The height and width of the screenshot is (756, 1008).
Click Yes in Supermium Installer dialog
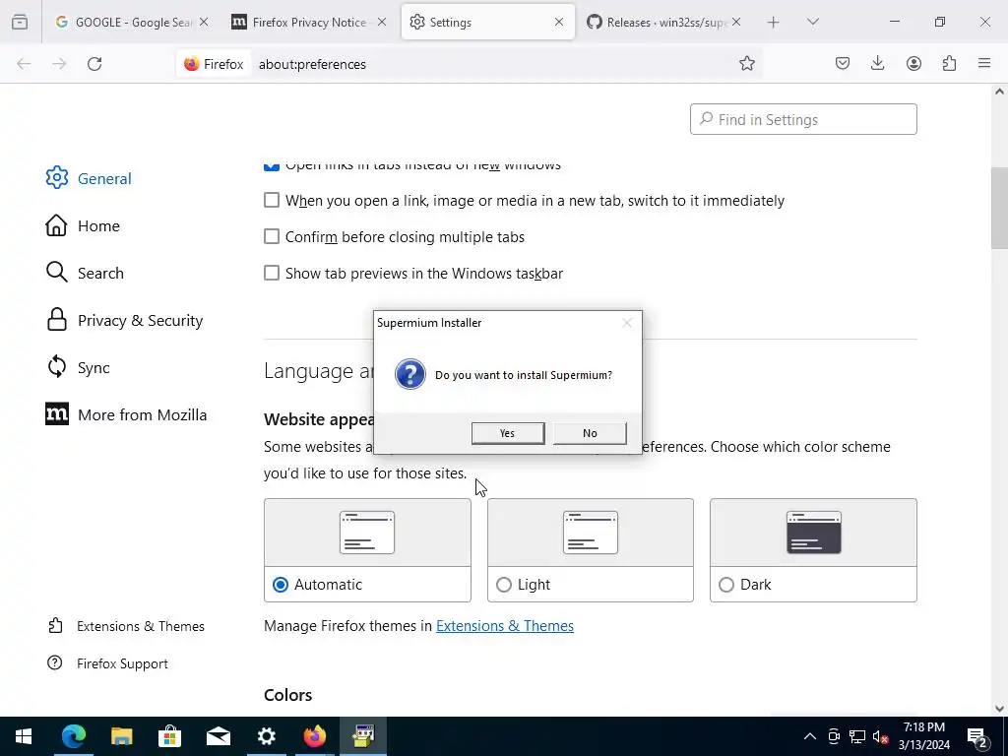[x=508, y=433]
